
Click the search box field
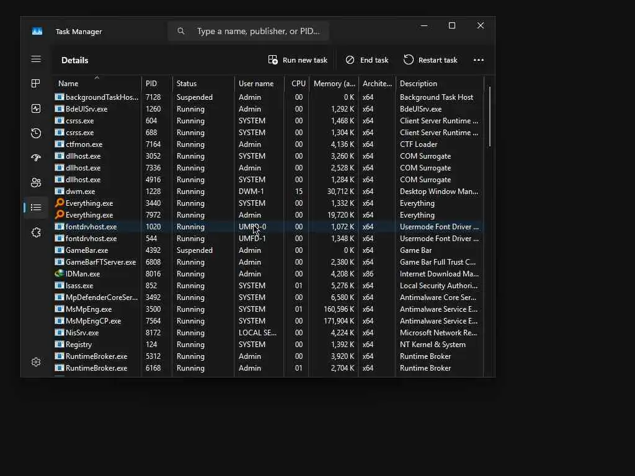click(248, 31)
